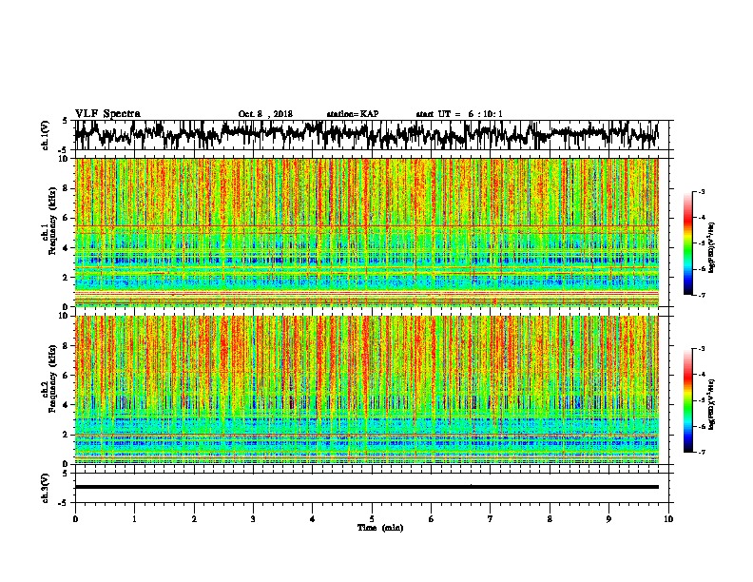Screen dimensions: 753x582
Task: Click time axis tick label "3"
Action: coord(253,519)
